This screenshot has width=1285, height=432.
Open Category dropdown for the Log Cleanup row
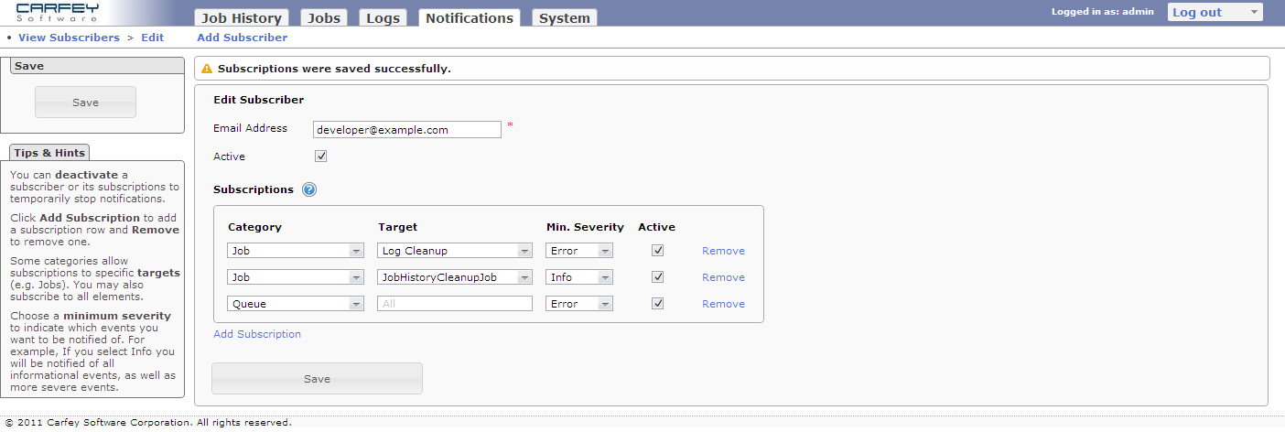coord(295,251)
